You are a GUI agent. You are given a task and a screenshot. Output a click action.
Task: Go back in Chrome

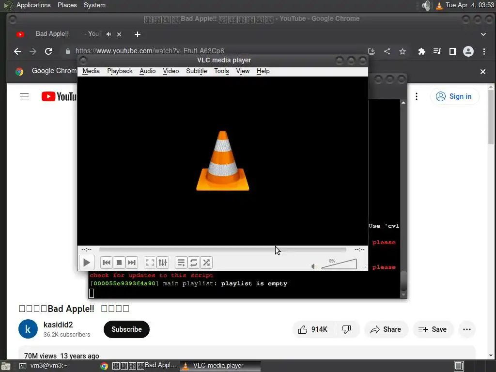17,51
